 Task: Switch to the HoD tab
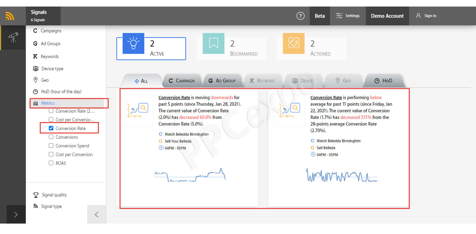(x=383, y=81)
